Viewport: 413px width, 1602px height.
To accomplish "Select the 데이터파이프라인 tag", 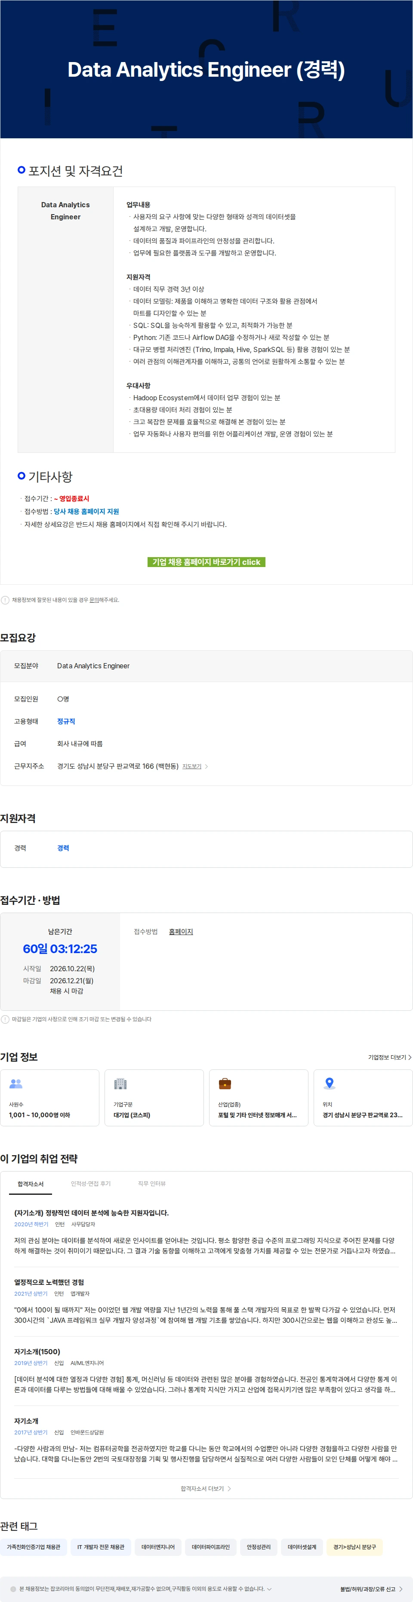I will pyautogui.click(x=210, y=1547).
